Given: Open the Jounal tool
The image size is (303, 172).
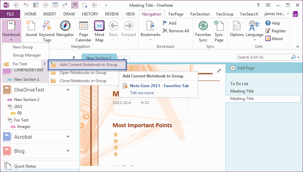Looking at the screenshot, I should [x=31, y=29].
